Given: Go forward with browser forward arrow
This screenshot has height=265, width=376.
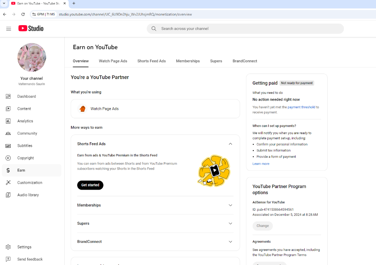Looking at the screenshot, I should point(14,14).
